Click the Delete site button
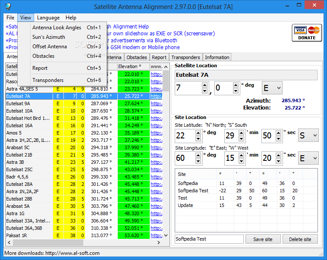 (x=300, y=239)
